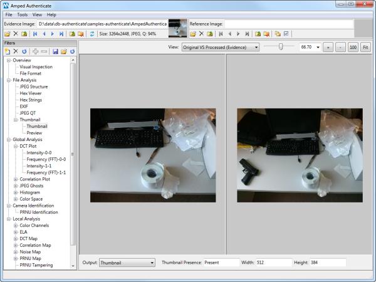
Task: Save the filter project with floppy icon
Action: (x=55, y=51)
